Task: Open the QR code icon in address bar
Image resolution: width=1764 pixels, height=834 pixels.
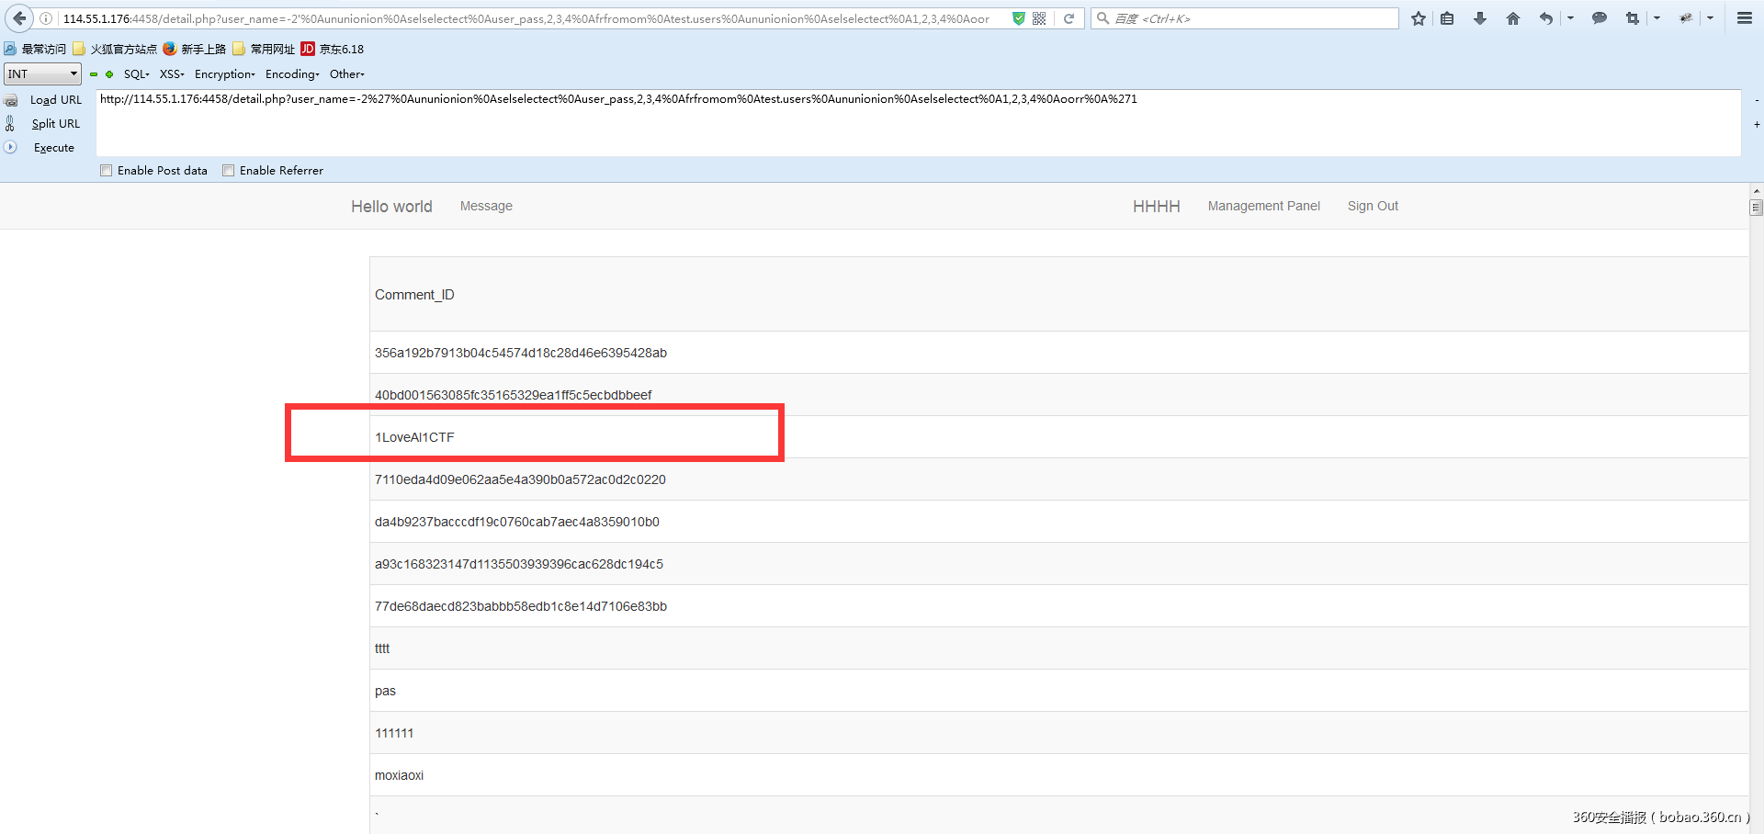Action: (1039, 18)
